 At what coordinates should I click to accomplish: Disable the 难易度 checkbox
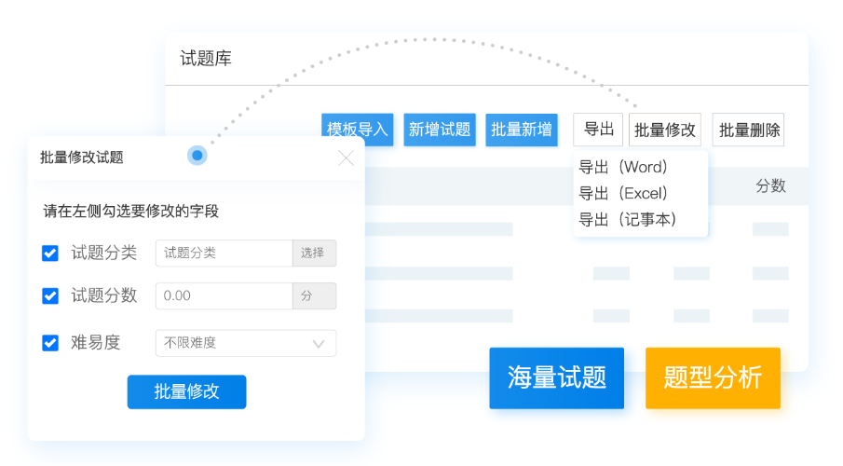tap(50, 343)
